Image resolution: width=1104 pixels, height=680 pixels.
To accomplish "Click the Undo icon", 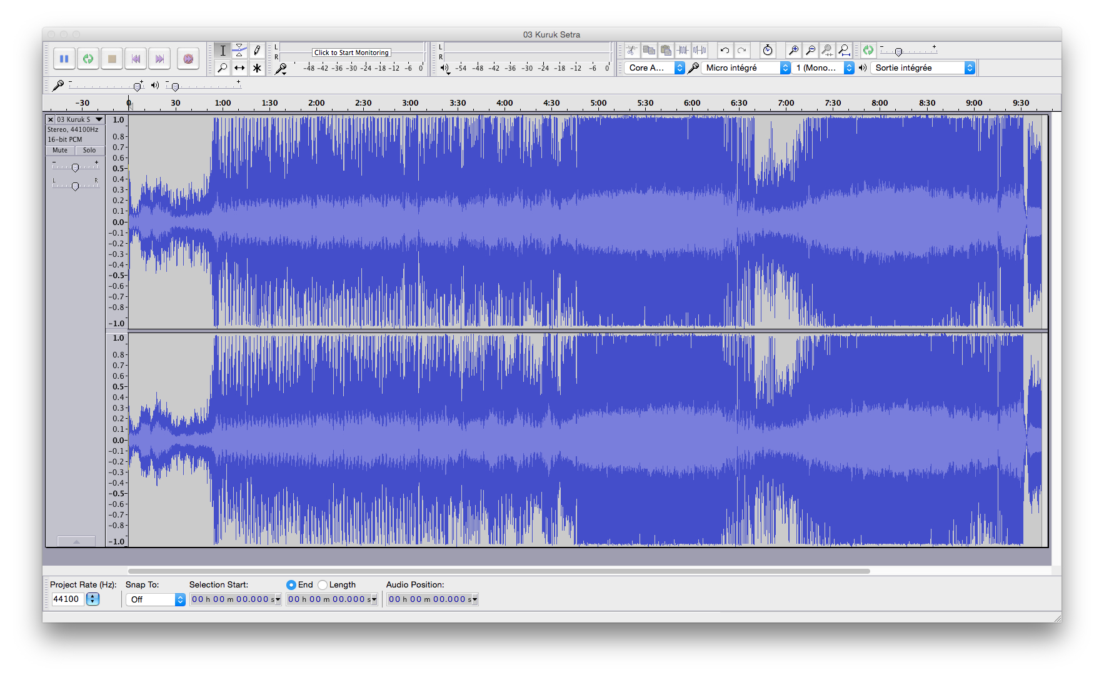I will [x=724, y=50].
